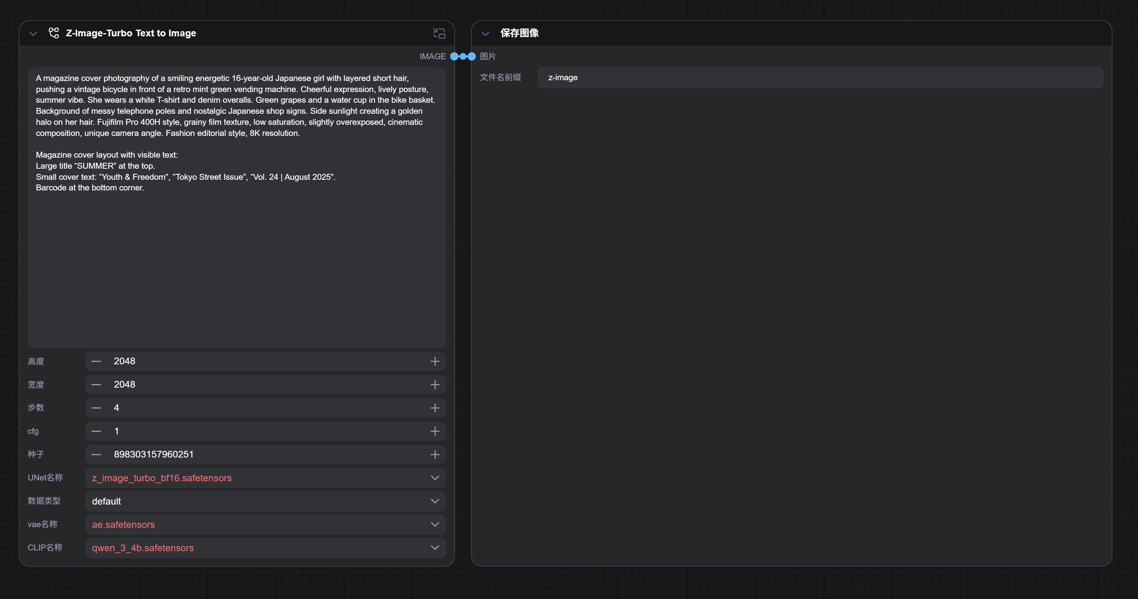Decrease the 高度 value with minus
Viewport: 1138px width, 599px height.
click(96, 362)
